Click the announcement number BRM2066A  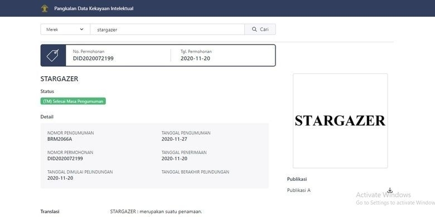coord(60,139)
